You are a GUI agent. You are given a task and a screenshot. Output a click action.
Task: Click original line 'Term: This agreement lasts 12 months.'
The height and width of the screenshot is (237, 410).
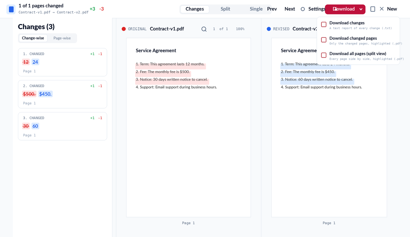170,64
